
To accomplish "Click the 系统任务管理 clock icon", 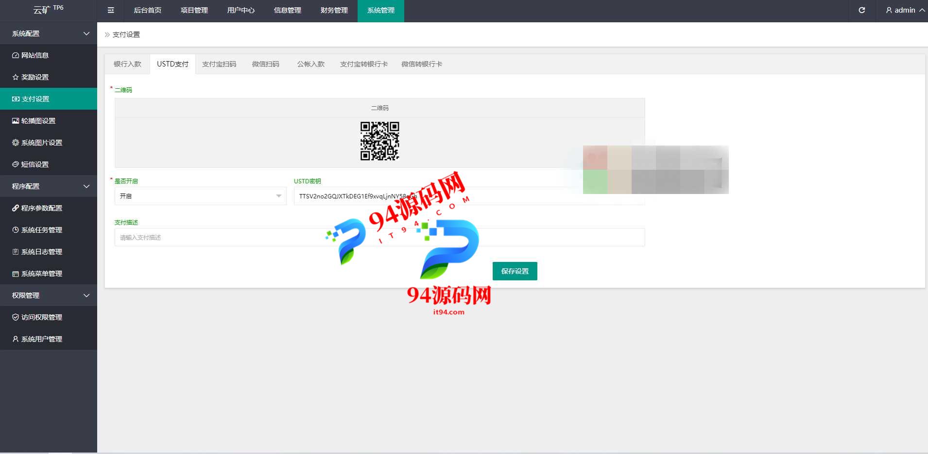I will tap(16, 230).
